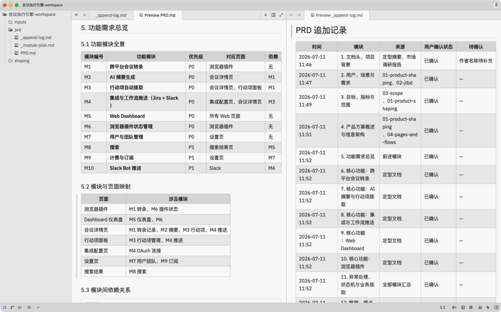
Task: Open PRD.md in file tree
Action: tap(28, 53)
